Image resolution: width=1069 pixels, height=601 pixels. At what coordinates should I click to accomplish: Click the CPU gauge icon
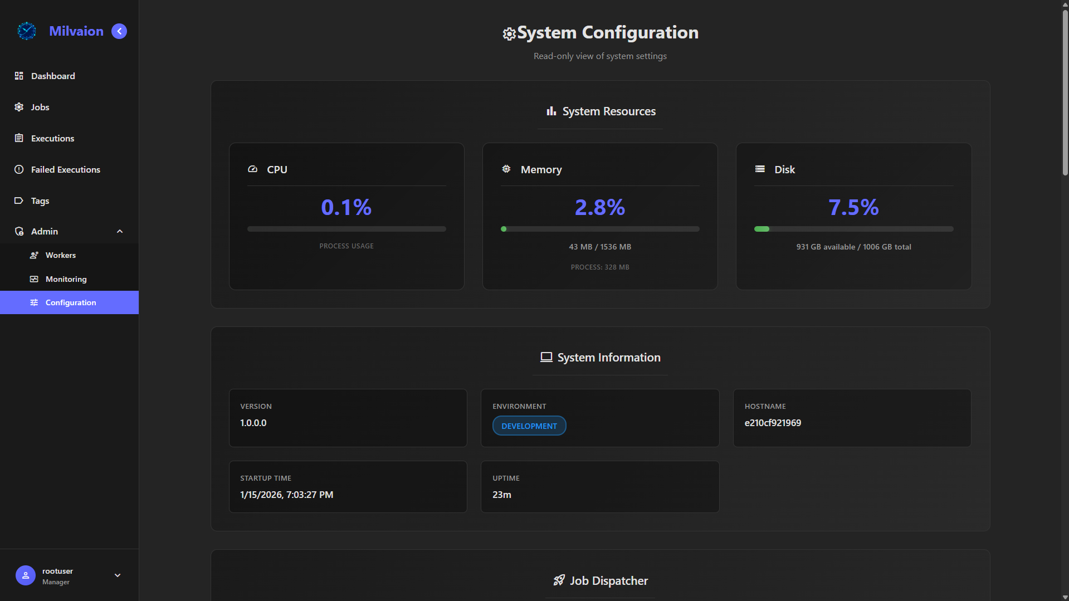tap(253, 169)
